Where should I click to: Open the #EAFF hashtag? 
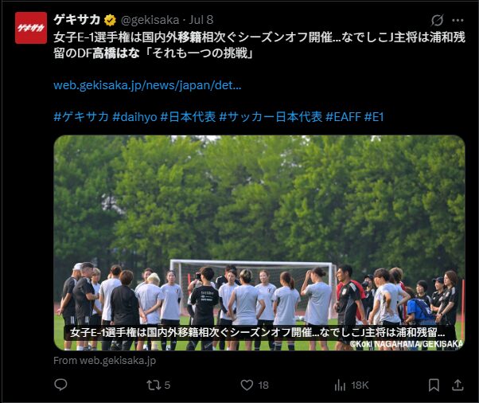[344, 116]
